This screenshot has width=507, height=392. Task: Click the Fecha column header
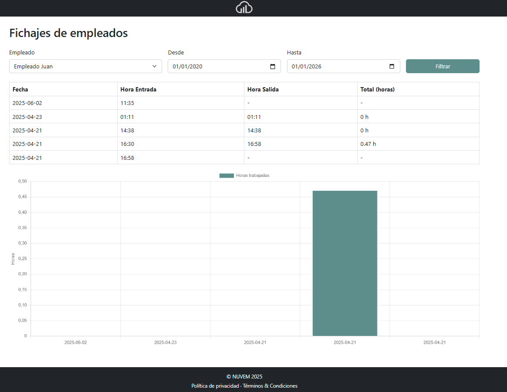click(20, 89)
